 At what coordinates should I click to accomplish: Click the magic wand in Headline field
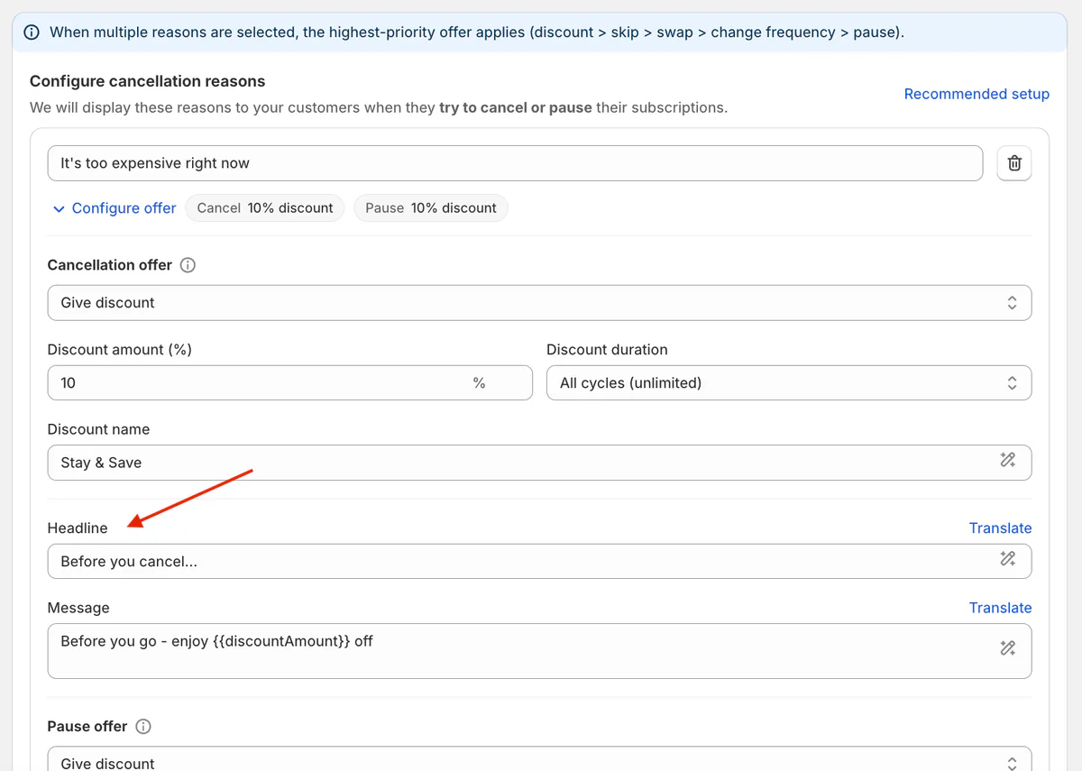pyautogui.click(x=1008, y=559)
